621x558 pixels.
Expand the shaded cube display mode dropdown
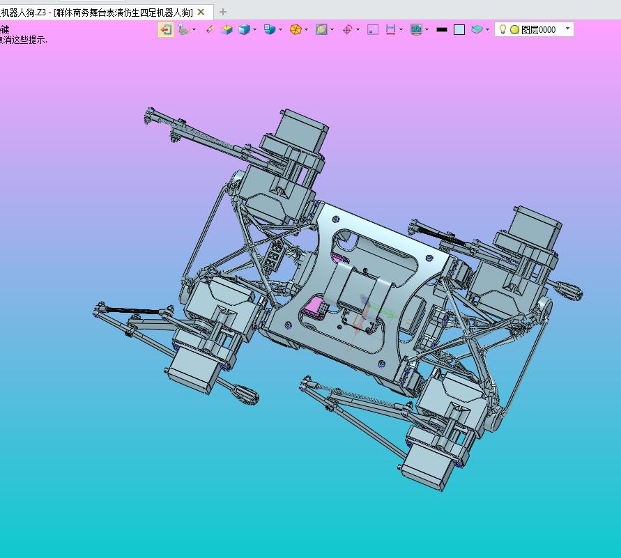pyautogui.click(x=254, y=30)
